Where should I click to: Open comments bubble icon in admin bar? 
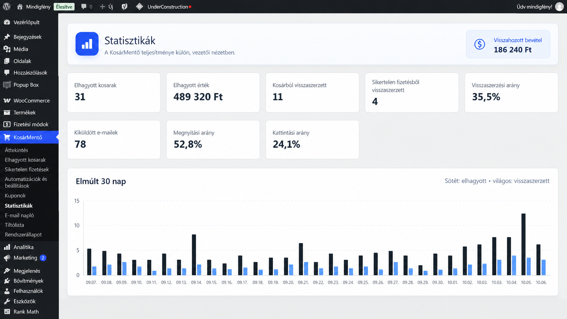point(84,6)
